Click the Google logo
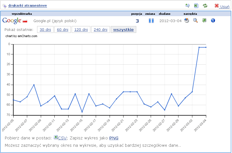This screenshot has height=153, width=232. click(12, 20)
